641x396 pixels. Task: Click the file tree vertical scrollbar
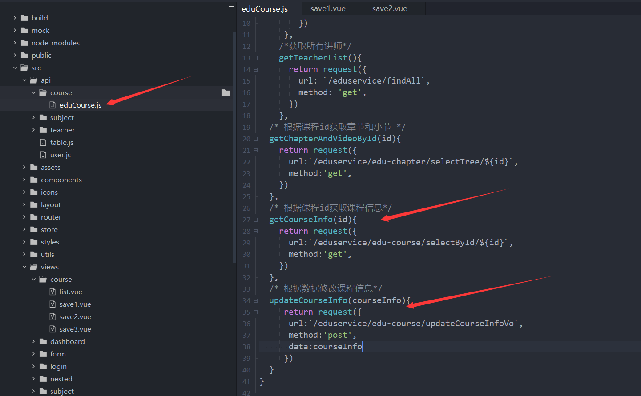(234, 147)
